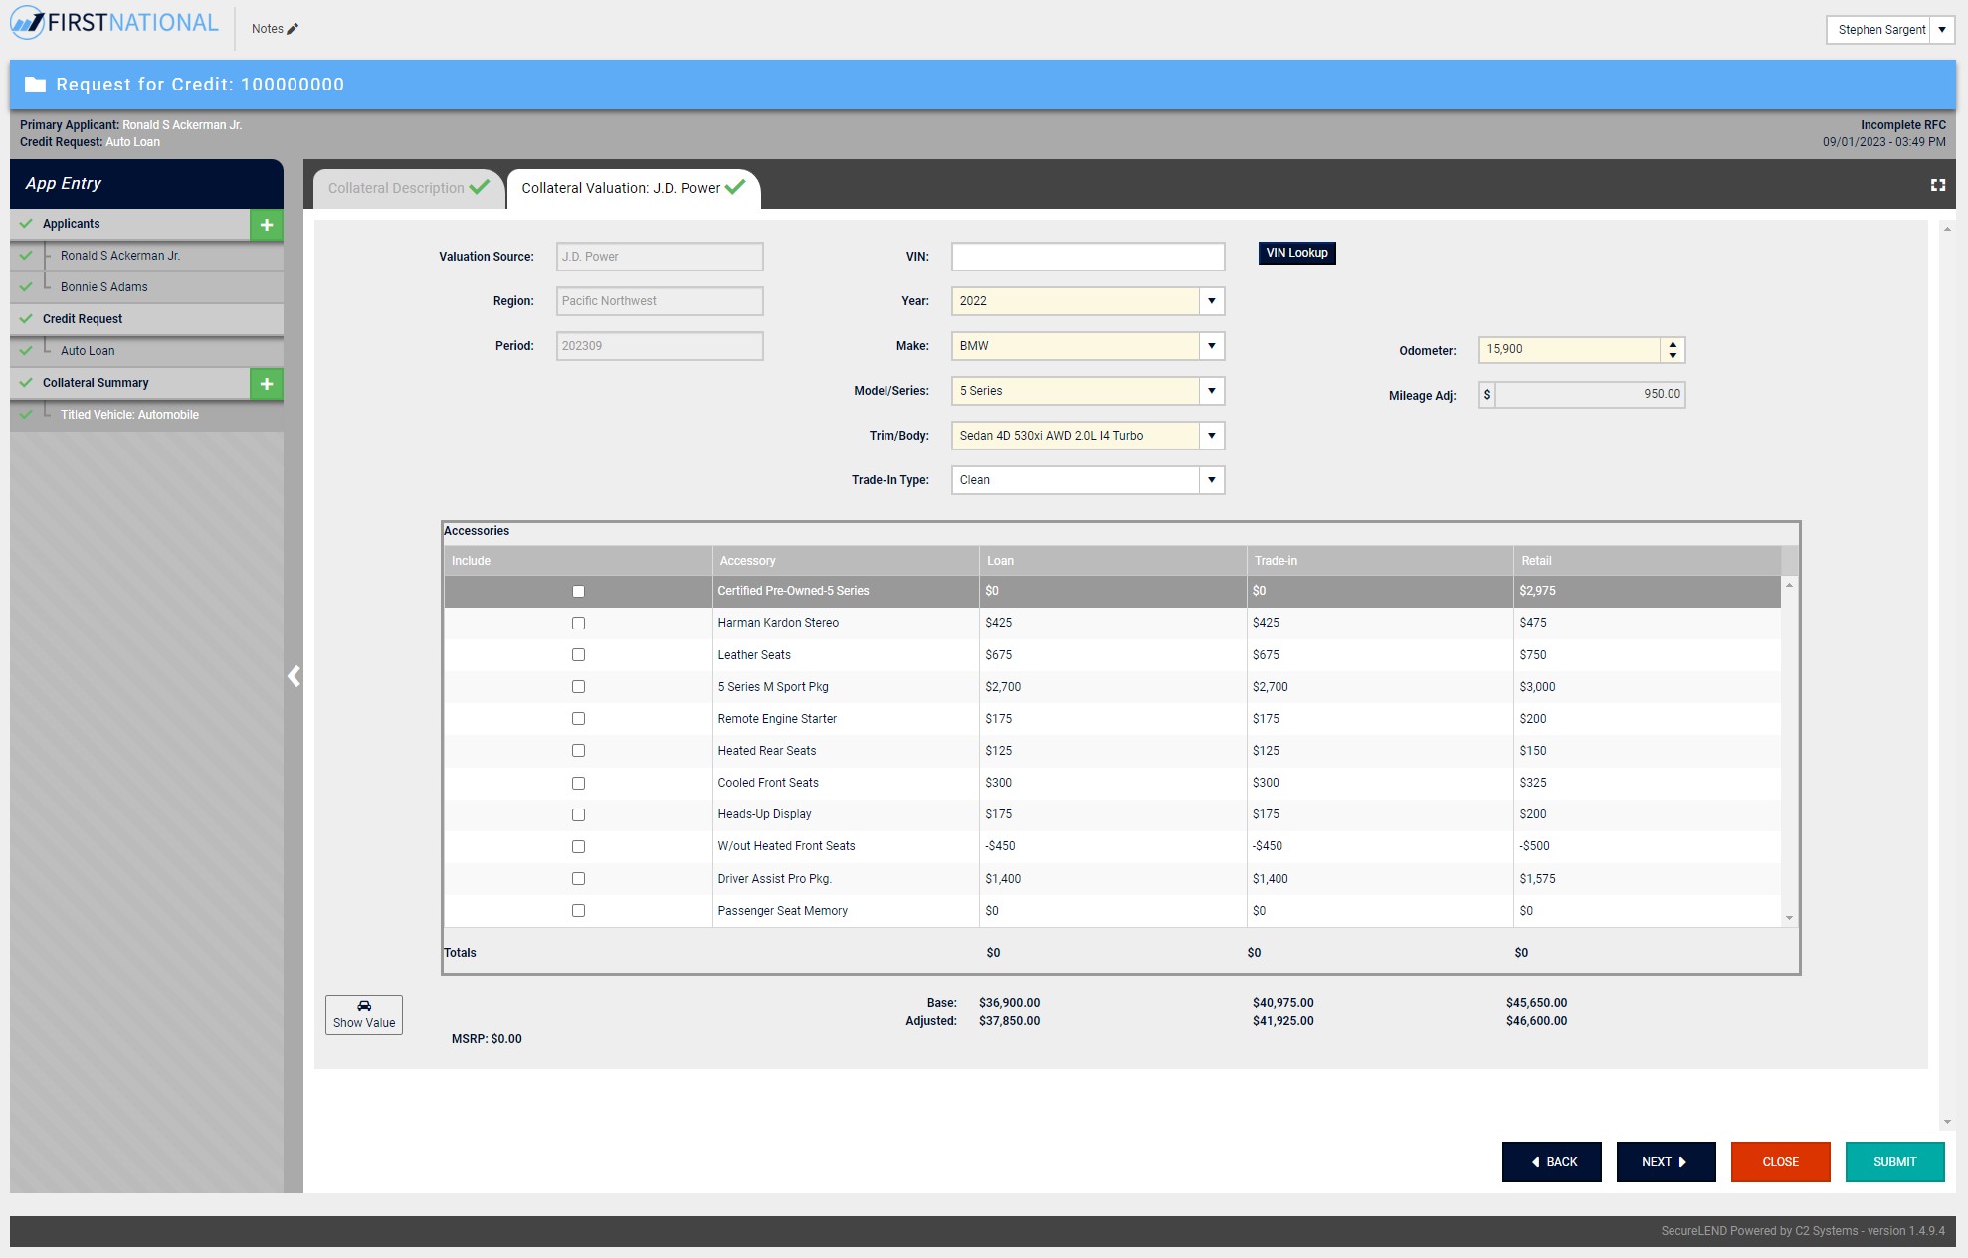Collapse the sidebar with the left chevron
1968x1258 pixels.
294,676
